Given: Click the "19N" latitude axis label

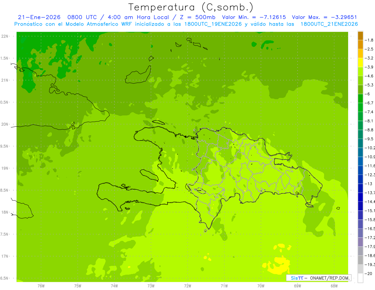Looking at the screenshot, I should [5, 168].
